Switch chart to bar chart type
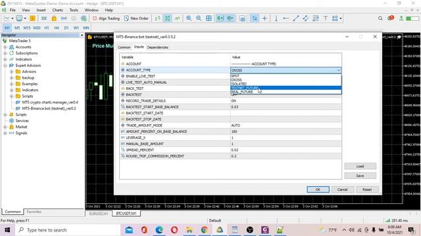Screen dimensions: 421x236 [x=157, y=18]
